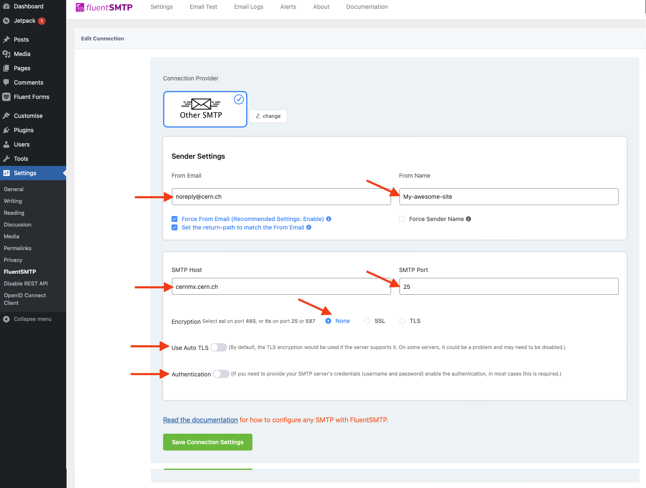This screenshot has width=646, height=488.
Task: Click the Force From Email label link
Action: click(253, 219)
